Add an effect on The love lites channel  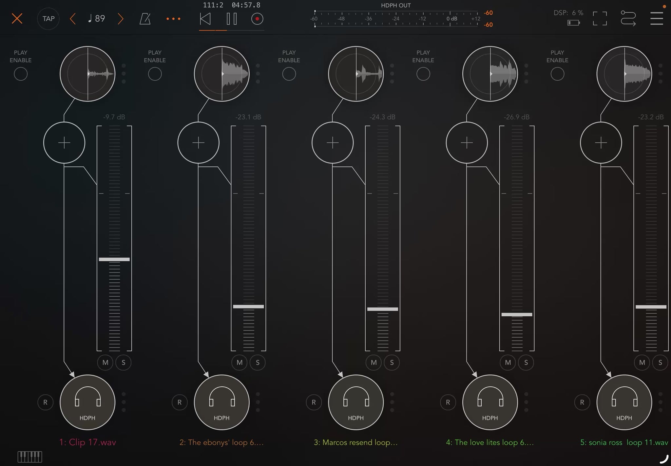[x=467, y=143]
